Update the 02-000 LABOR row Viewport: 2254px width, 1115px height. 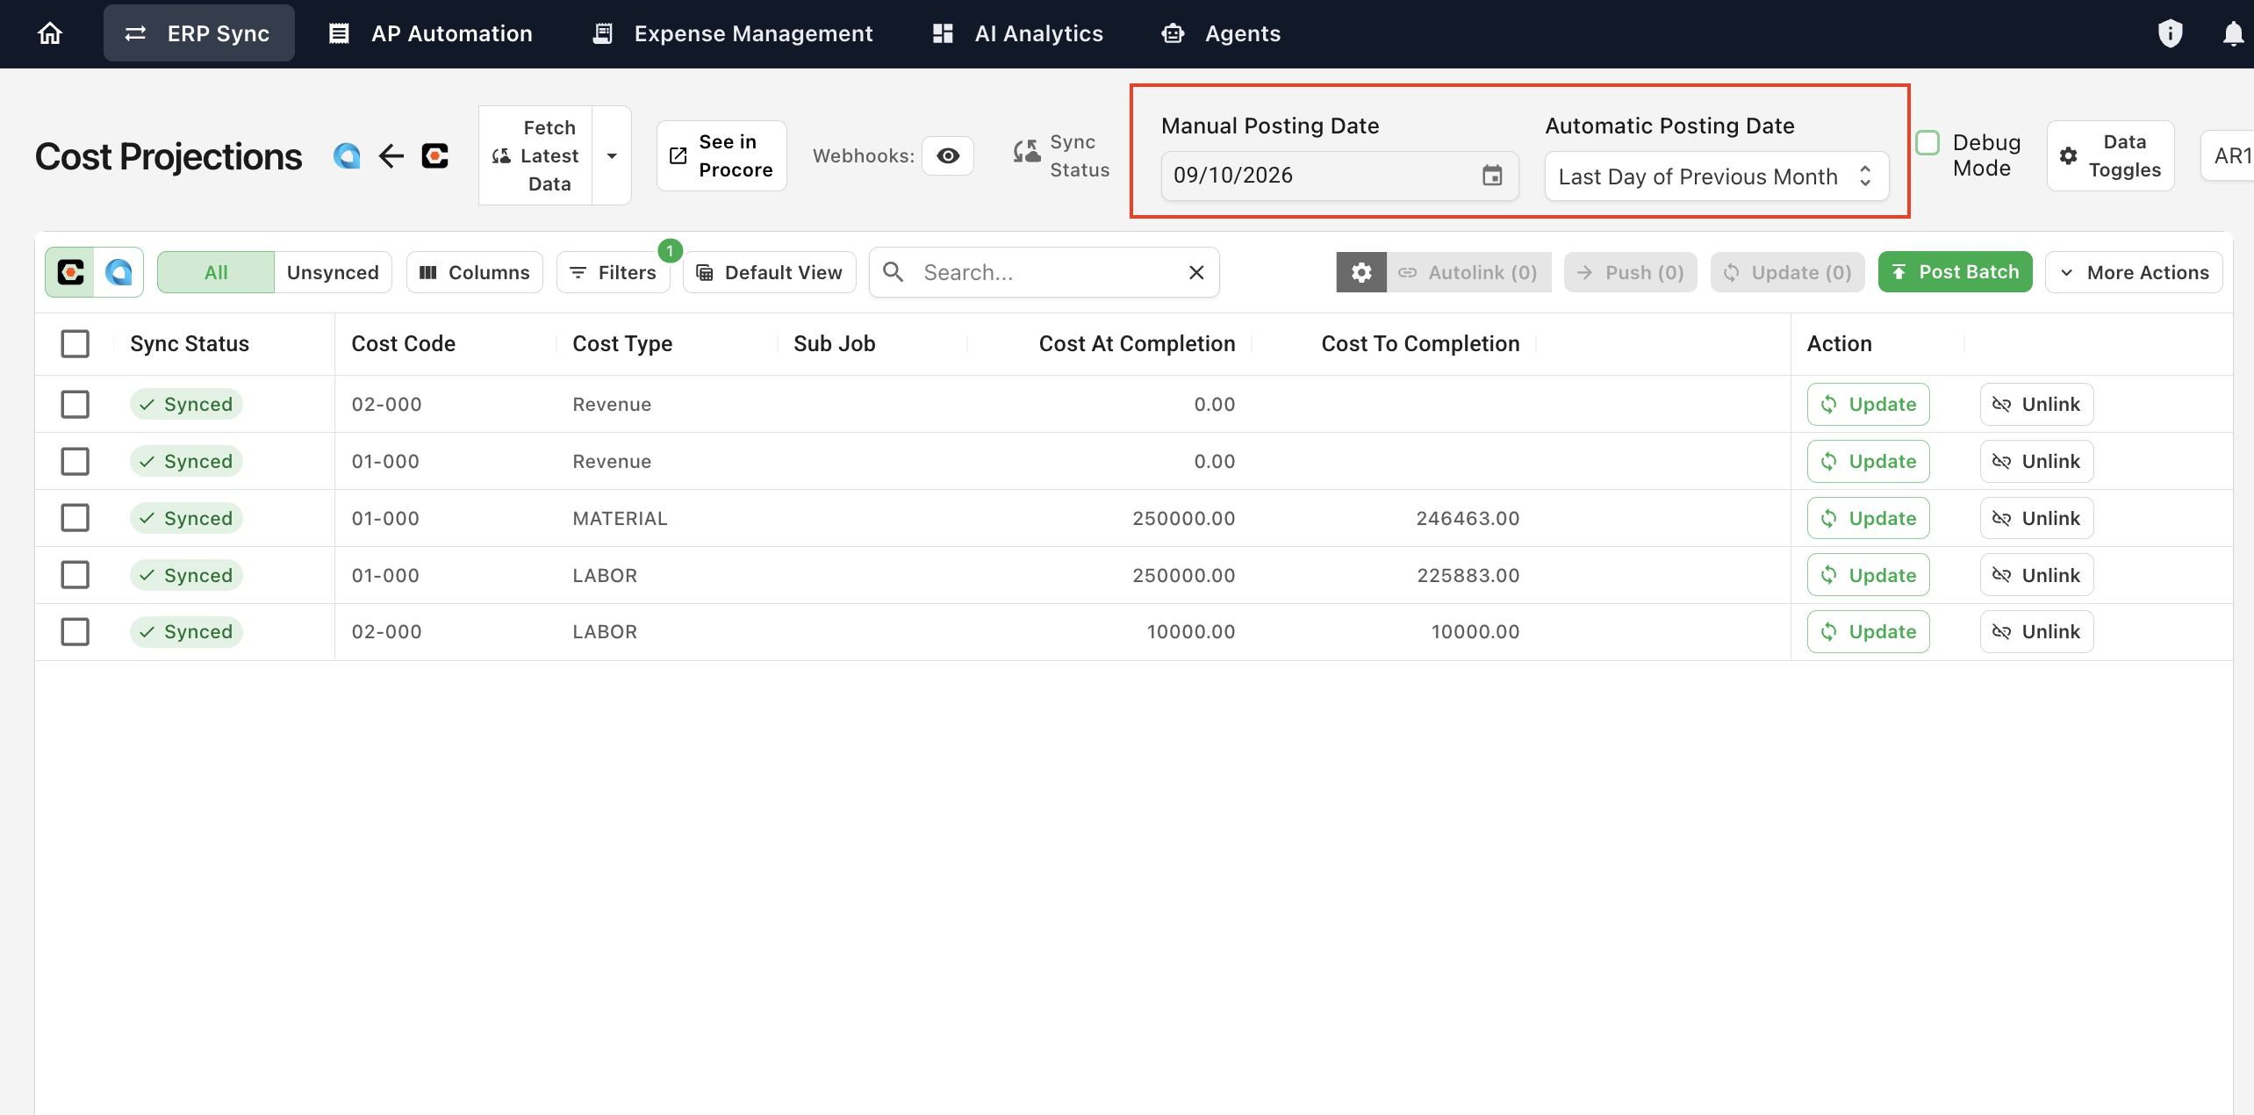pyautogui.click(x=1868, y=632)
